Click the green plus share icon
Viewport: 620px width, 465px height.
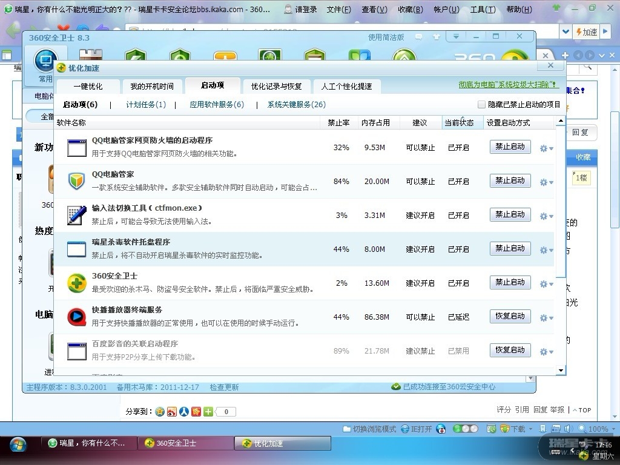click(x=208, y=412)
